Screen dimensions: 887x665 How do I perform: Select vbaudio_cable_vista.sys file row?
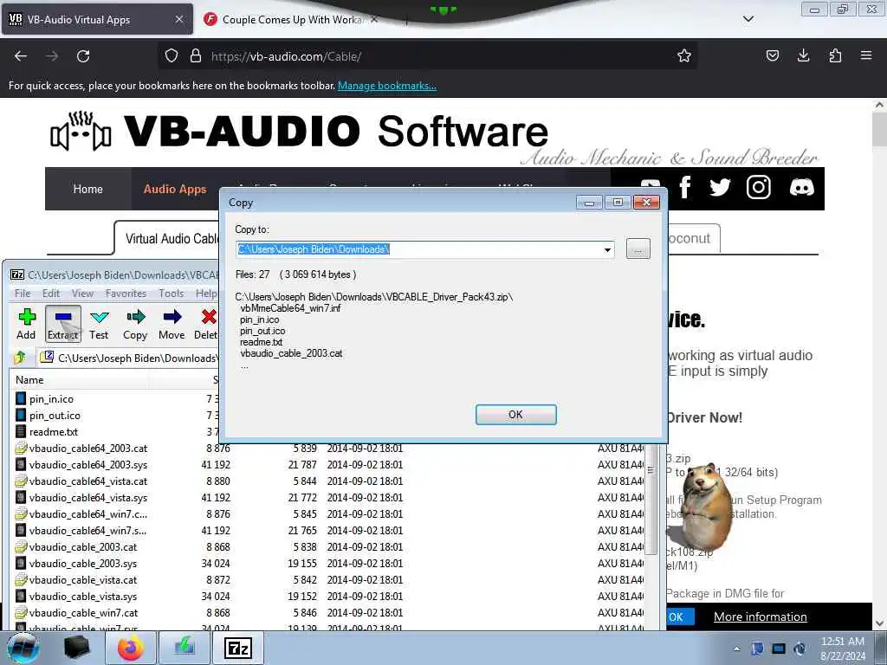pyautogui.click(x=328, y=596)
